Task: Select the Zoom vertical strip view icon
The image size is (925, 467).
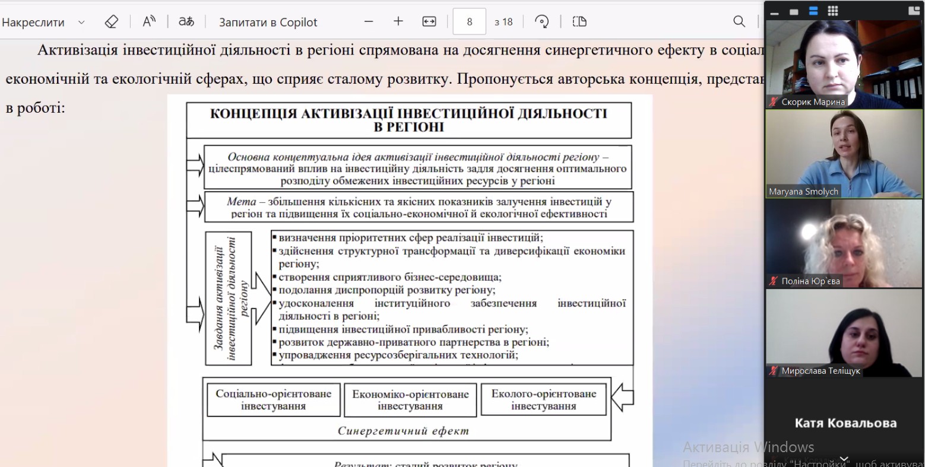Action: coord(813,11)
